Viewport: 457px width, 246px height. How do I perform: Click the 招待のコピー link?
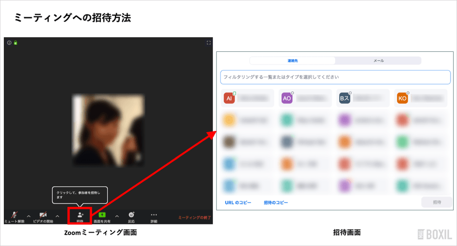276,203
